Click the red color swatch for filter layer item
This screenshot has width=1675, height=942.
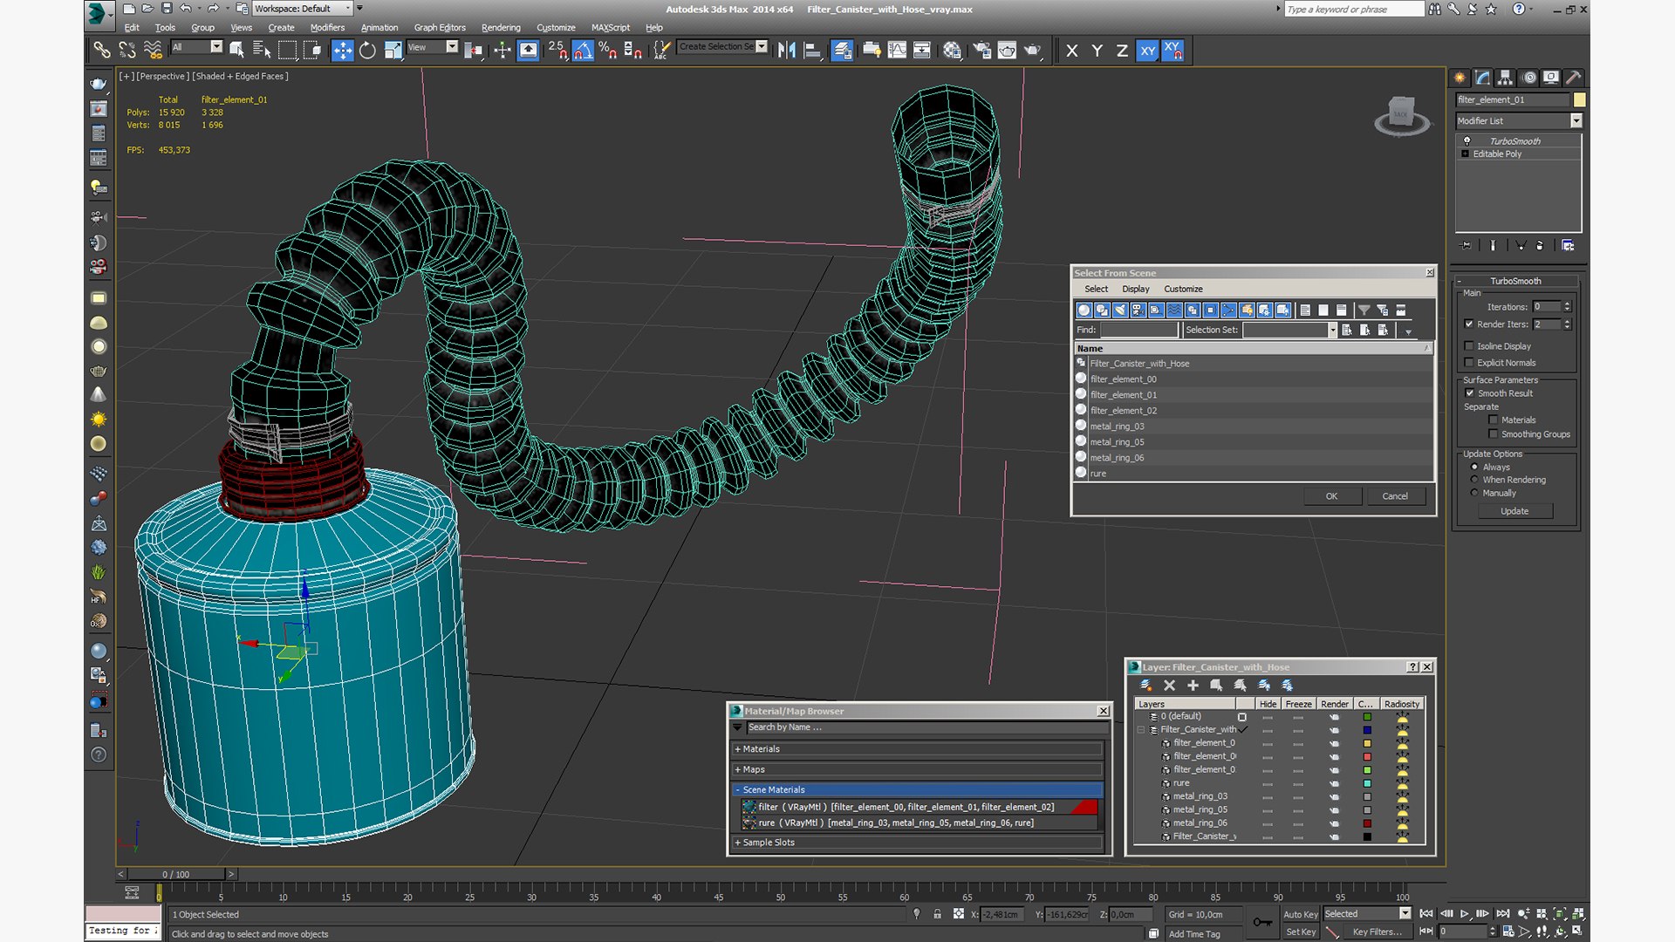coord(1367,757)
